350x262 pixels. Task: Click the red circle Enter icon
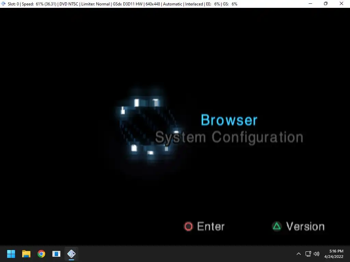(188, 227)
